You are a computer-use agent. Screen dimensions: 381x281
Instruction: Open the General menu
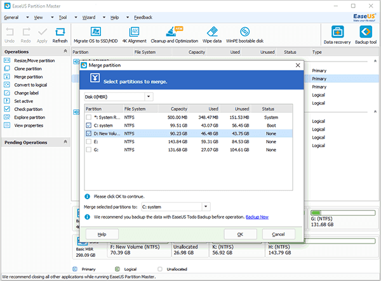pos(11,18)
